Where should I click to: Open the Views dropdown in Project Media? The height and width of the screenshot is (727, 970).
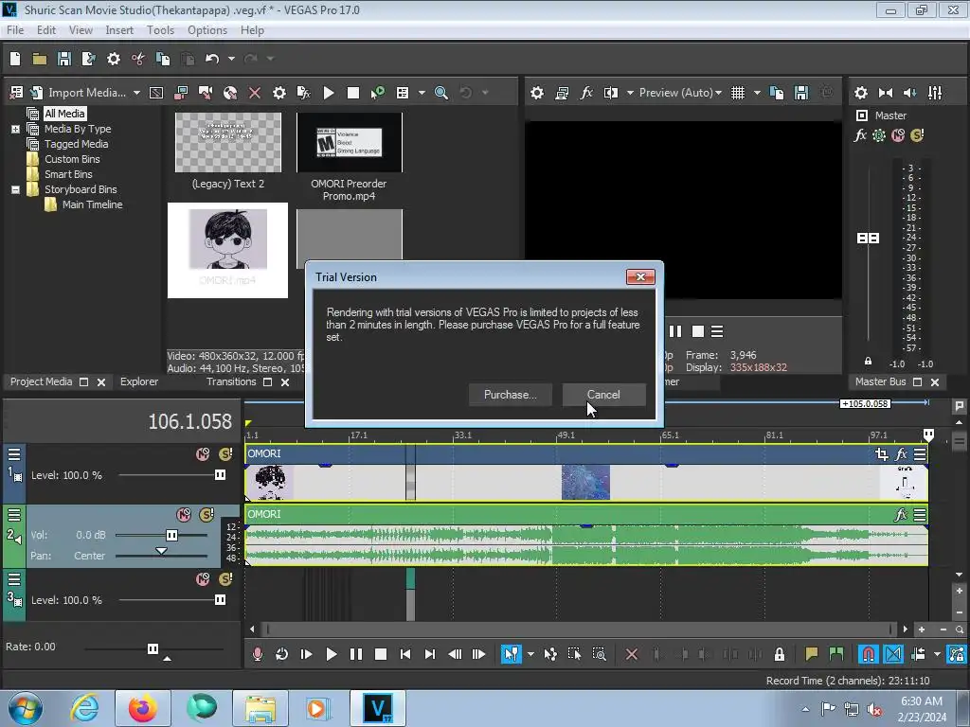click(422, 93)
